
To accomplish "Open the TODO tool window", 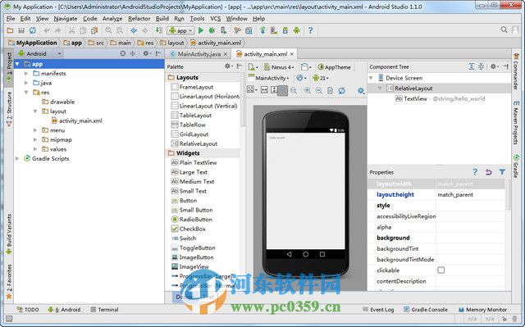I will pos(28,310).
